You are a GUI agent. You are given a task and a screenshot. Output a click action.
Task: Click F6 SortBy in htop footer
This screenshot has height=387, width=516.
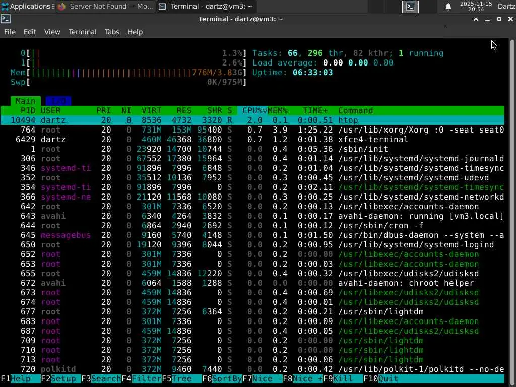tap(222, 379)
